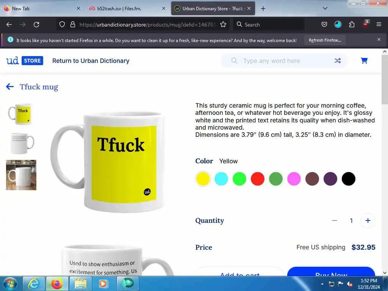Click the uBlock extension badge icon

[366, 24]
